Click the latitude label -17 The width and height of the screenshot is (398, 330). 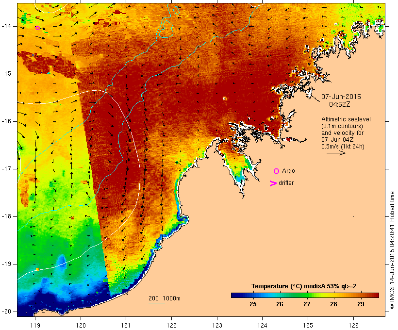[6, 169]
